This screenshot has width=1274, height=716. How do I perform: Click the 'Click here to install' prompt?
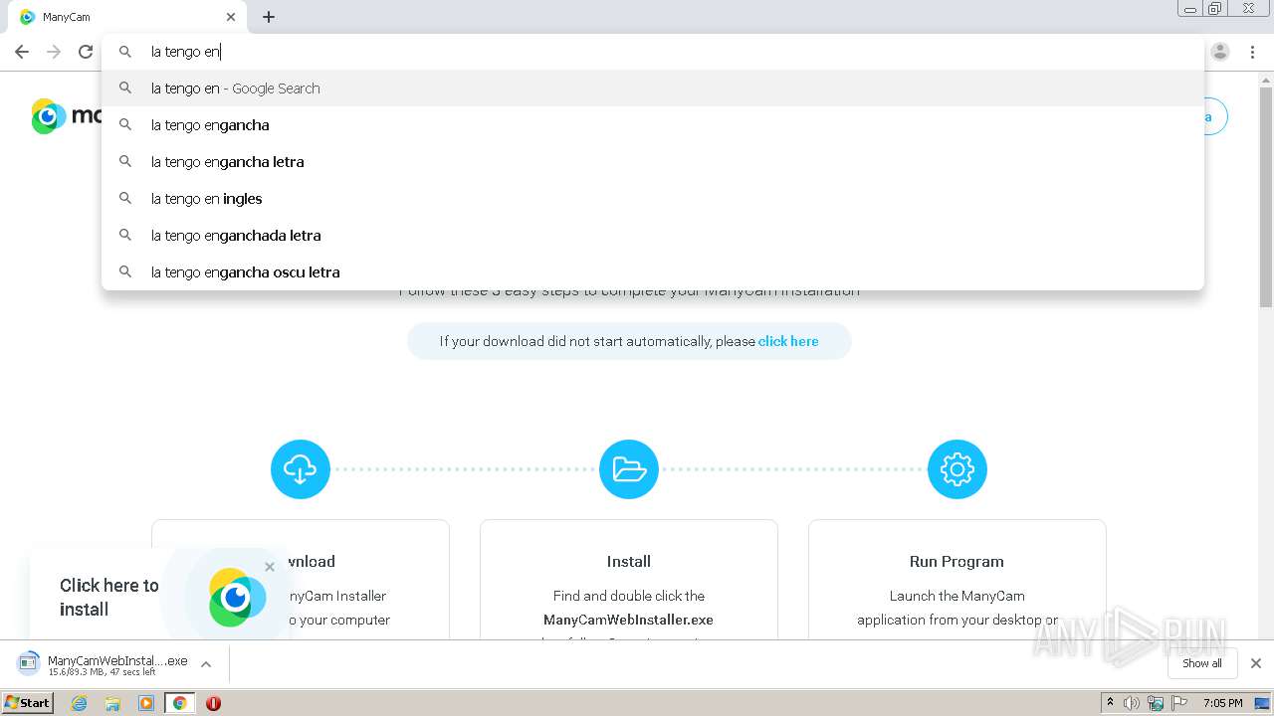coord(109,598)
